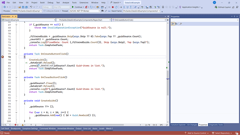240x135 pixels.
Task: Click the notifications bell in status bar
Action: (x=237, y=133)
